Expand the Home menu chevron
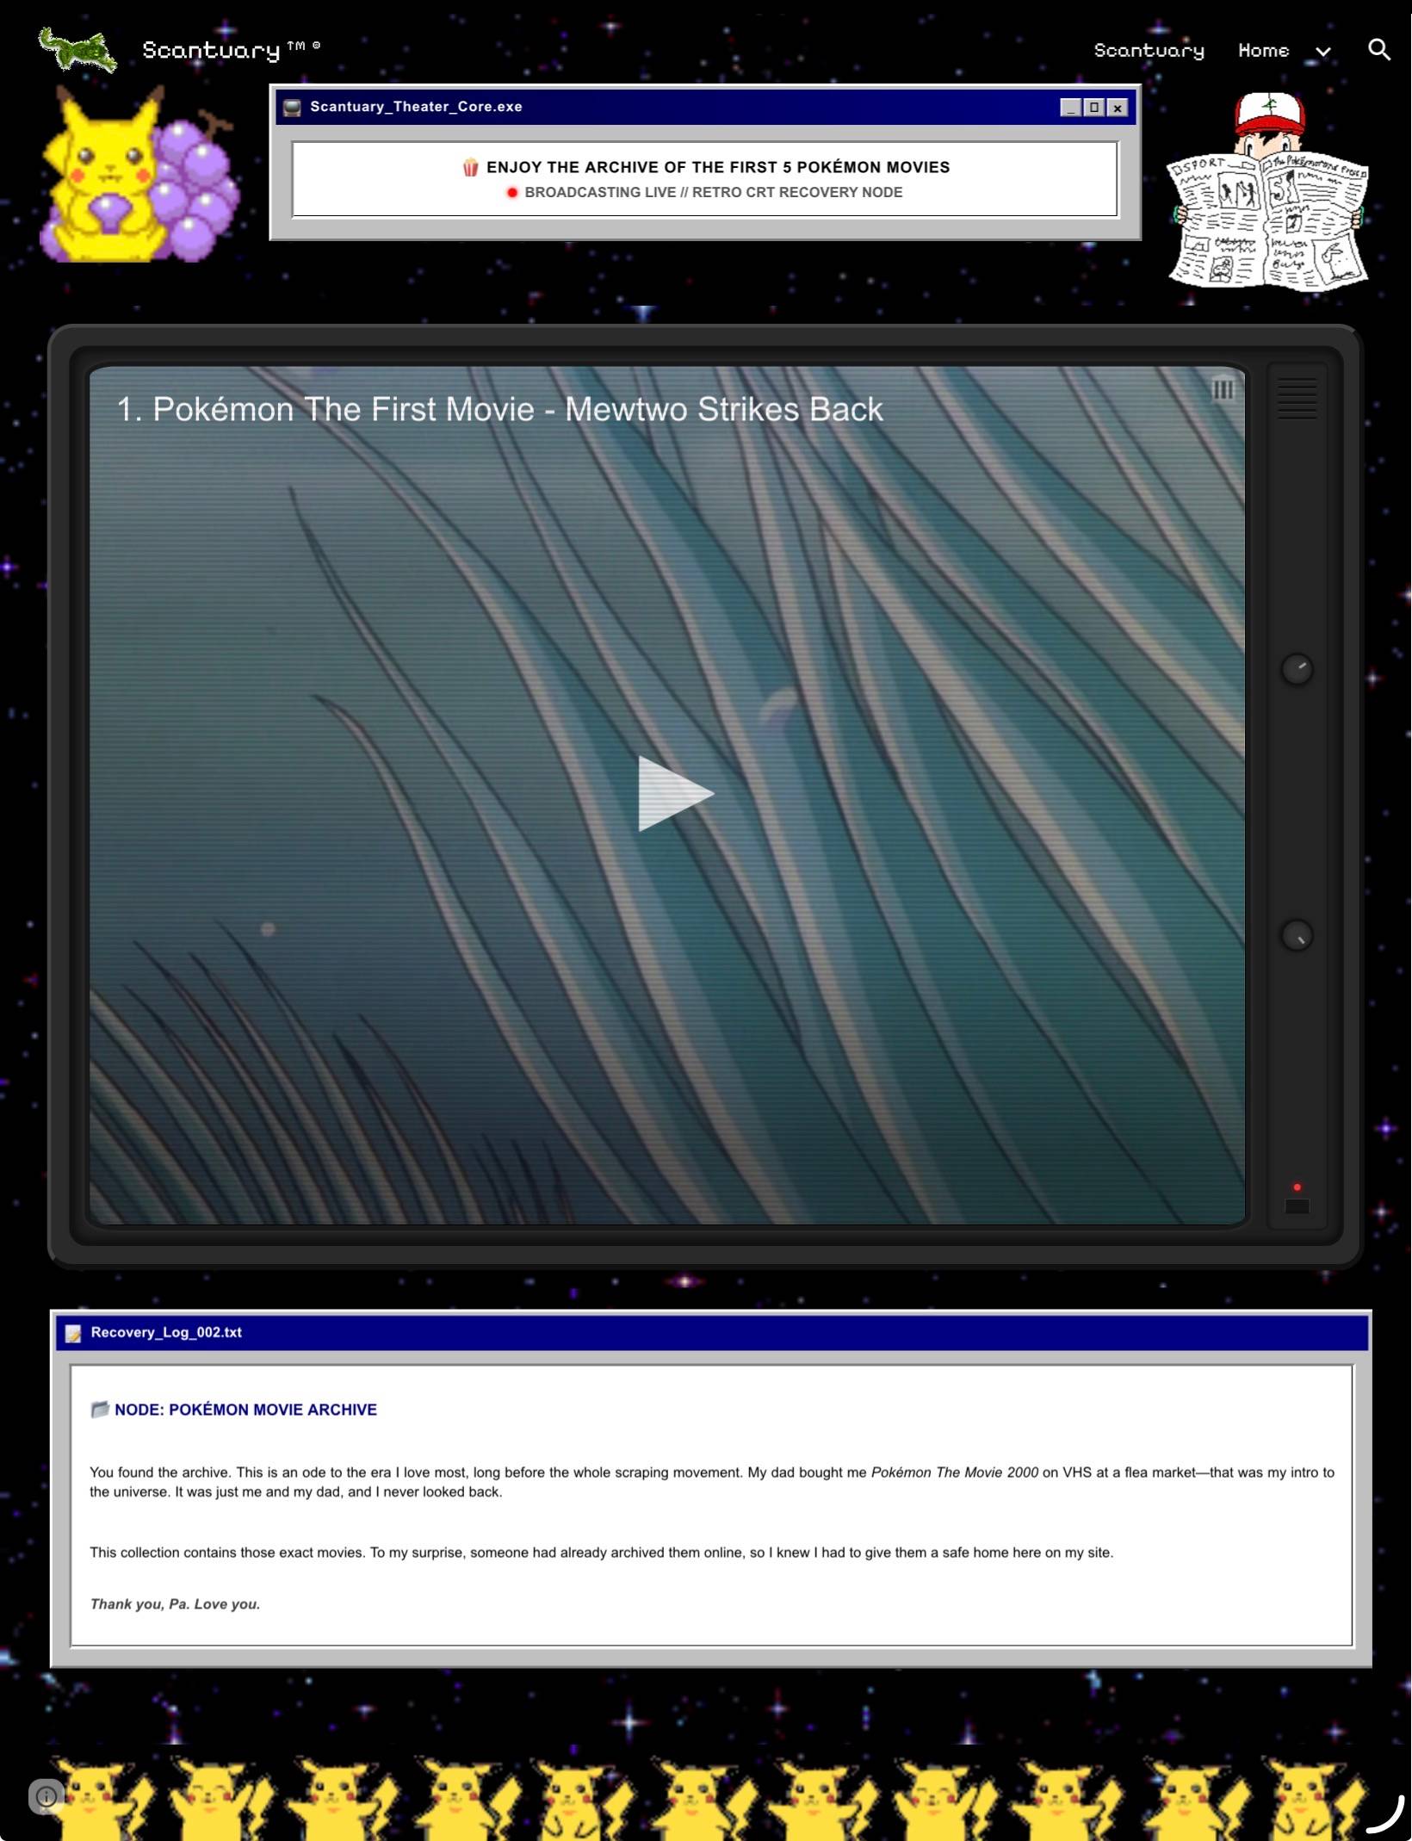The height and width of the screenshot is (1841, 1412). pyautogui.click(x=1323, y=52)
